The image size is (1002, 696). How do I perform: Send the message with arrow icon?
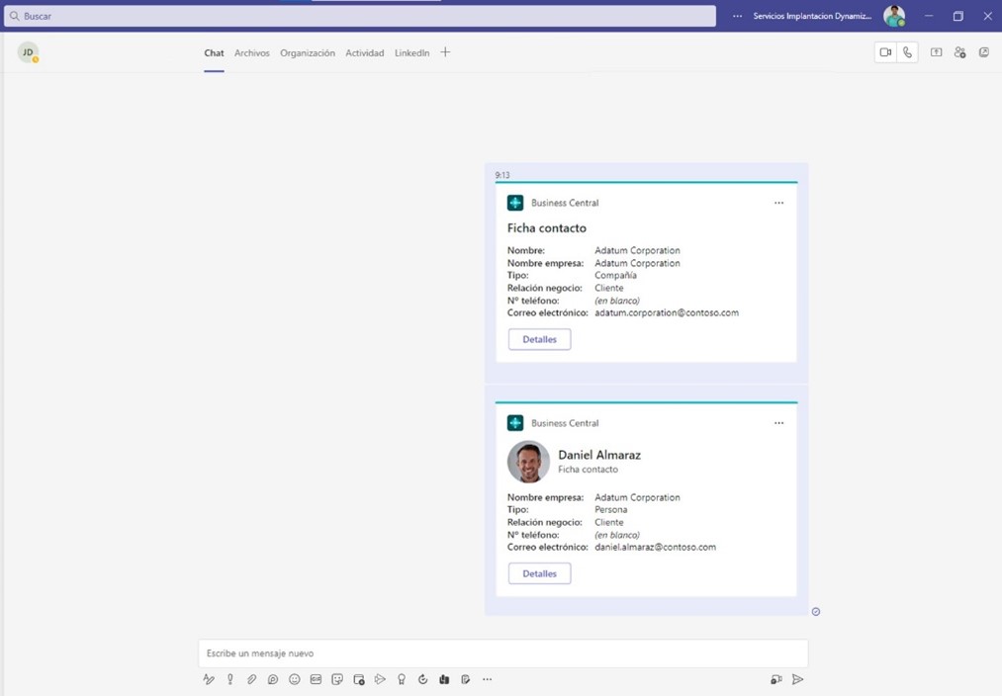tap(797, 679)
